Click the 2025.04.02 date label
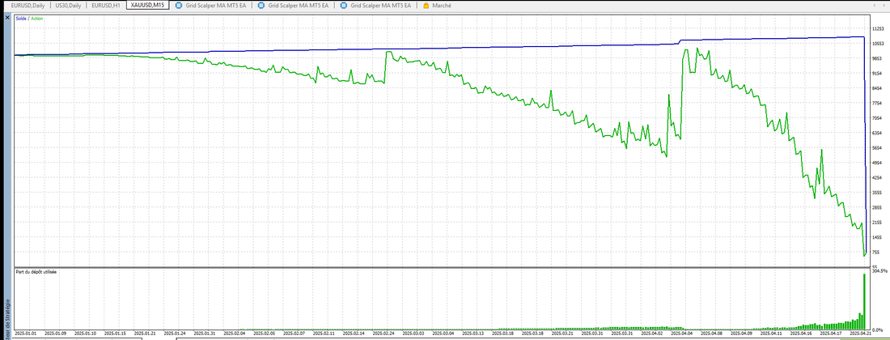Image resolution: width=890 pixels, height=340 pixels. tap(652, 334)
